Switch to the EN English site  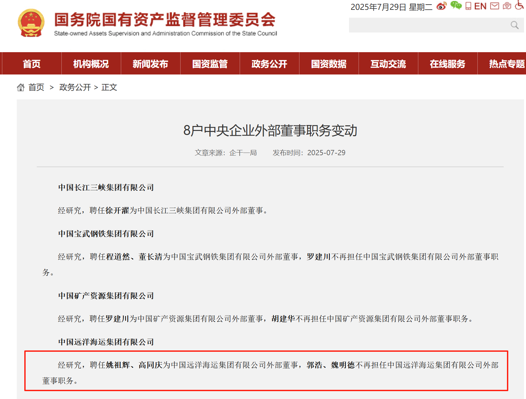tap(480, 6)
